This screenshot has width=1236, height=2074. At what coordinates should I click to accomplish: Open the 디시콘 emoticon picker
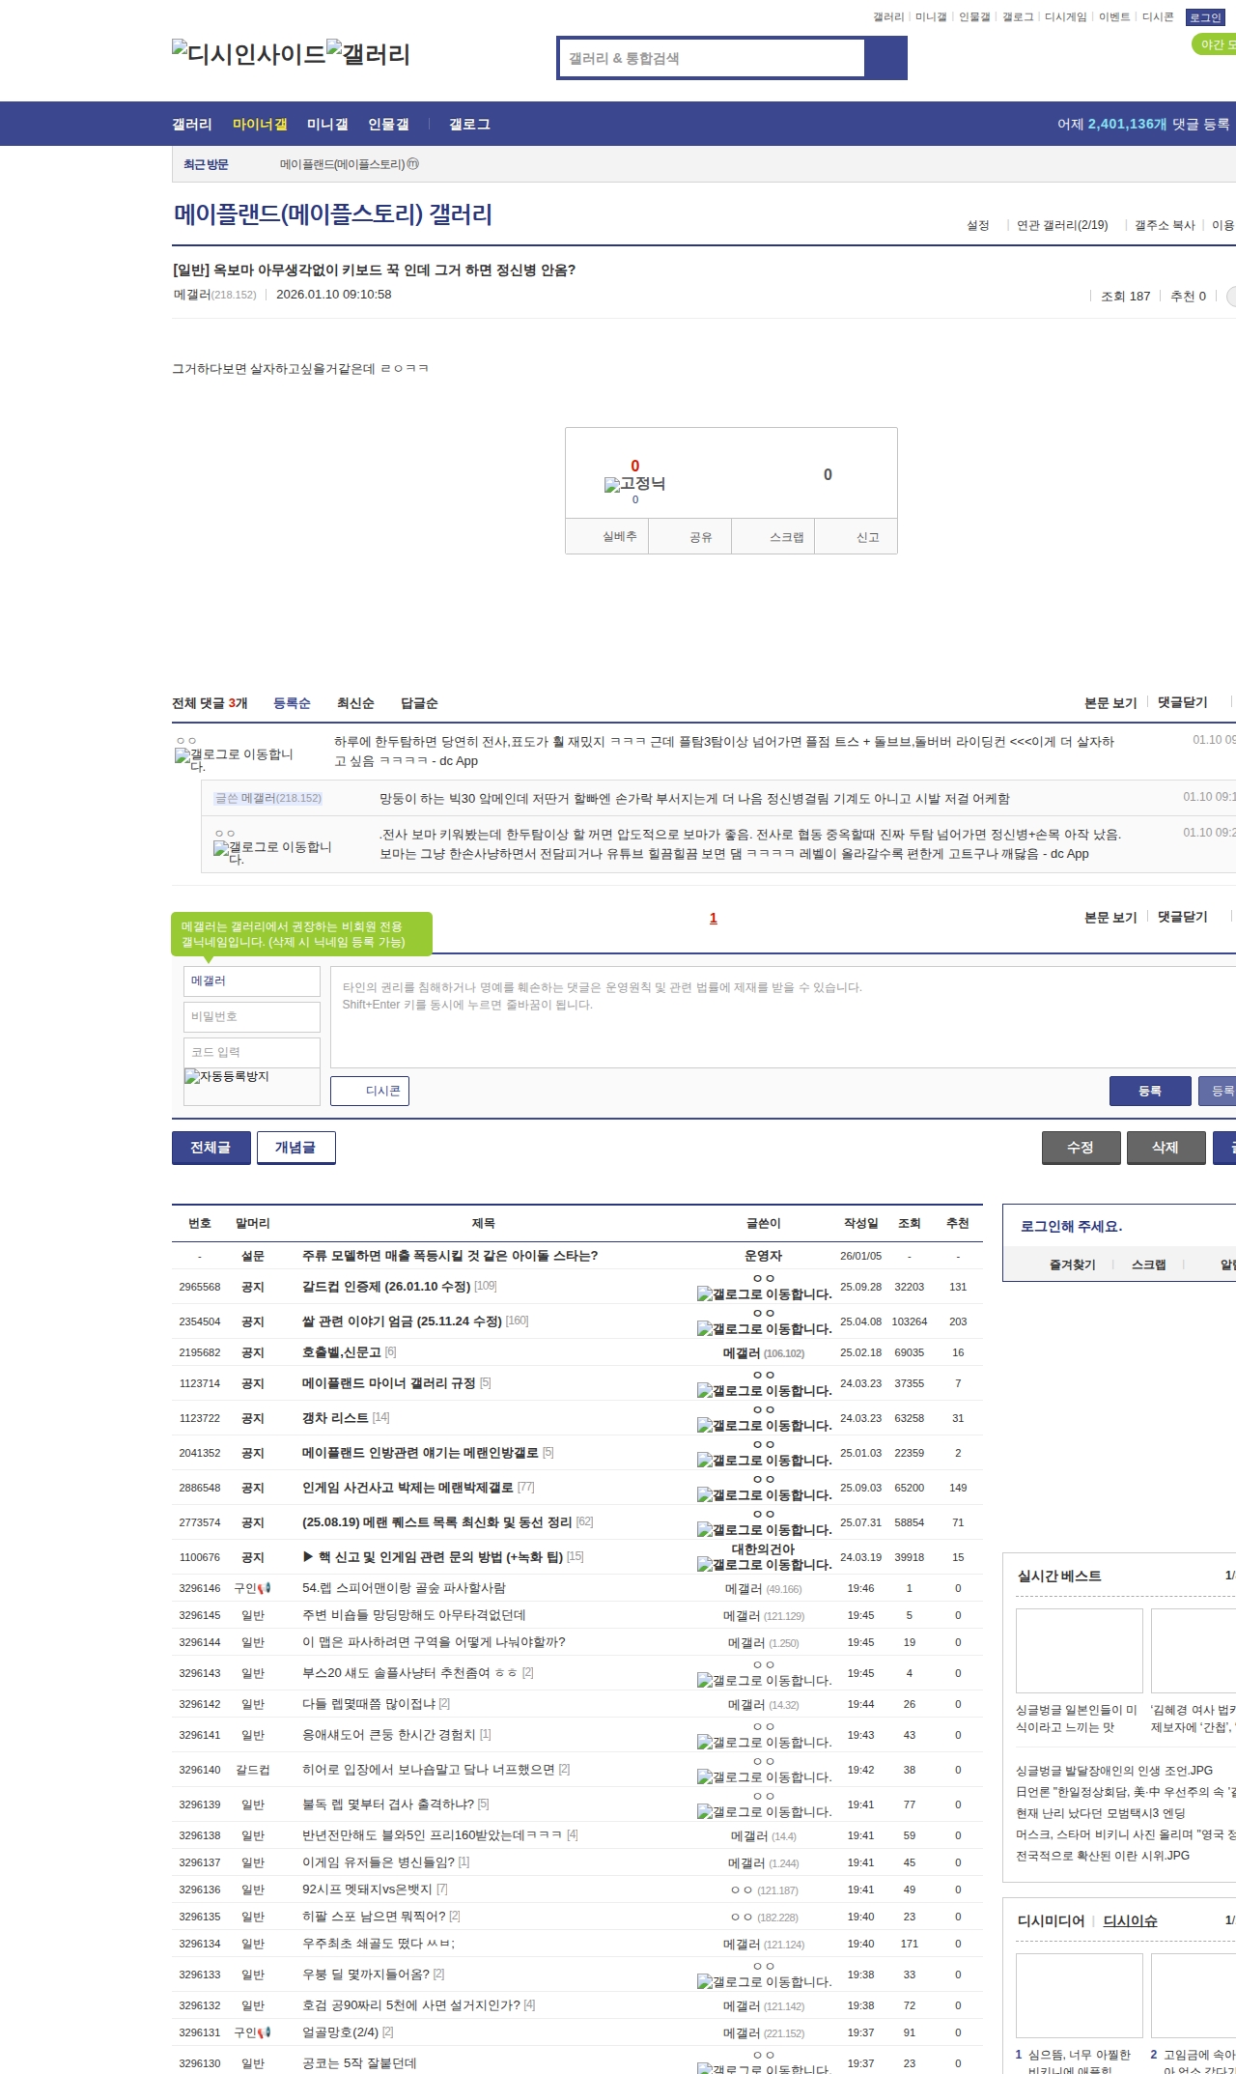coord(370,1091)
